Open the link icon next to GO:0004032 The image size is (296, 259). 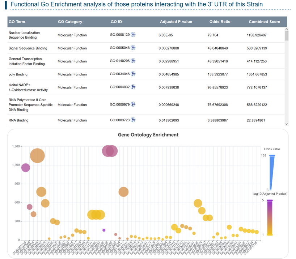[133, 87]
